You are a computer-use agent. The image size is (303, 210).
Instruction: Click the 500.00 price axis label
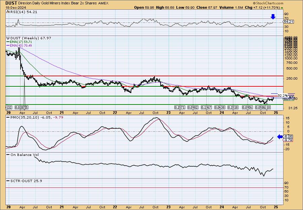click(292, 68)
